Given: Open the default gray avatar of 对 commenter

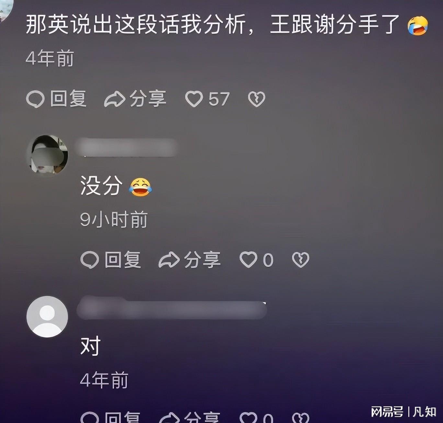Looking at the screenshot, I should [x=47, y=317].
